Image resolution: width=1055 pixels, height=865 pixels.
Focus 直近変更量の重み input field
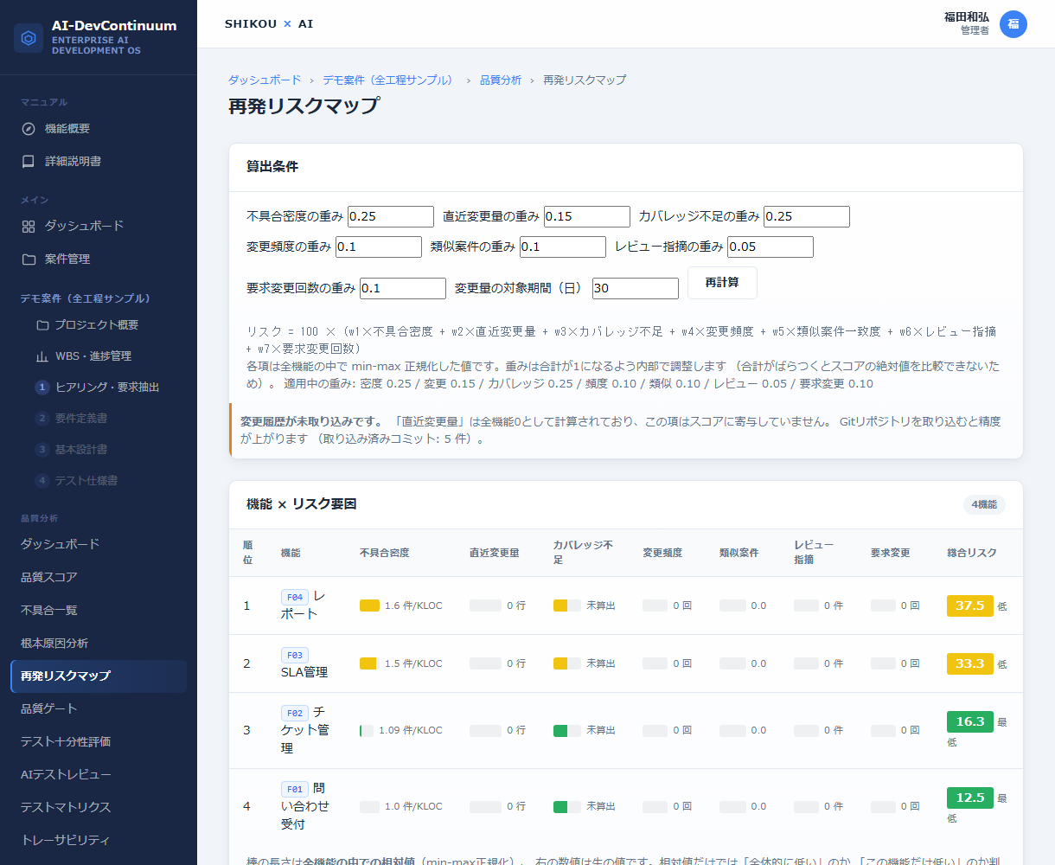pyautogui.click(x=587, y=216)
